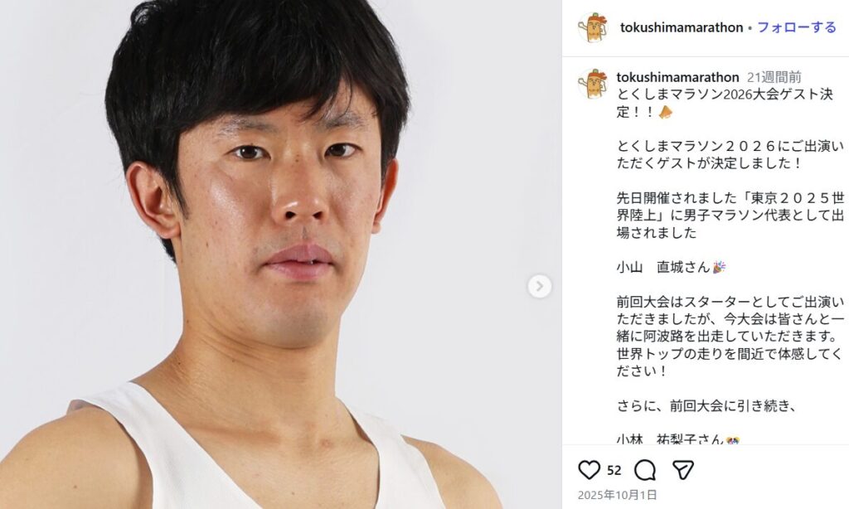Select the partially visible 小林 祐梨子さん text
Viewport: 849px width, 509px height.
click(x=670, y=439)
